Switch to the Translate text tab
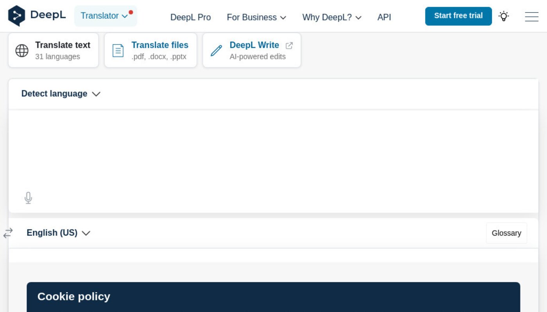 [54, 50]
